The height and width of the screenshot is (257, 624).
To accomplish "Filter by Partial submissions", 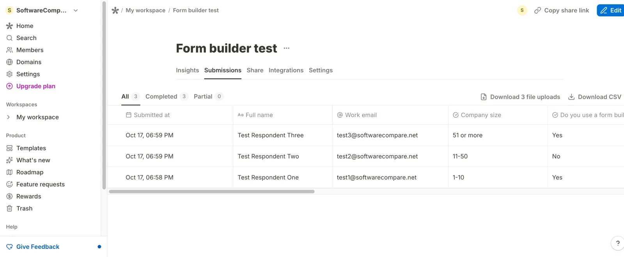I will [209, 97].
